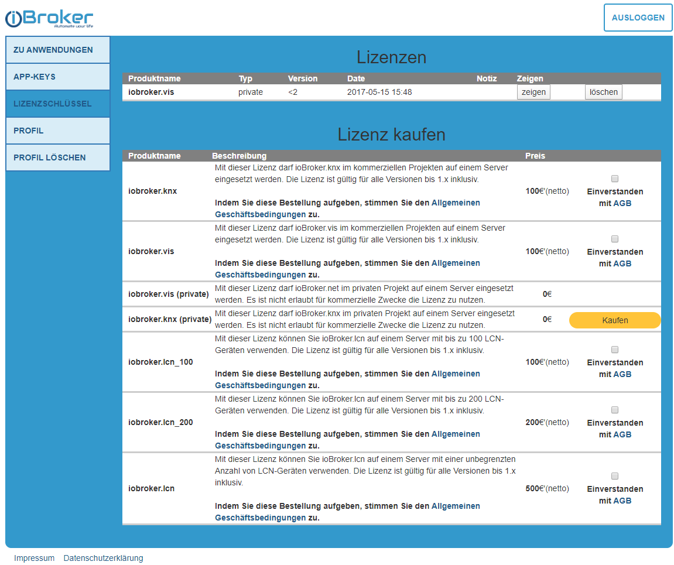Tick the AGB checkbox for iobroker.lcn_200
The width and height of the screenshot is (674, 565).
[615, 409]
